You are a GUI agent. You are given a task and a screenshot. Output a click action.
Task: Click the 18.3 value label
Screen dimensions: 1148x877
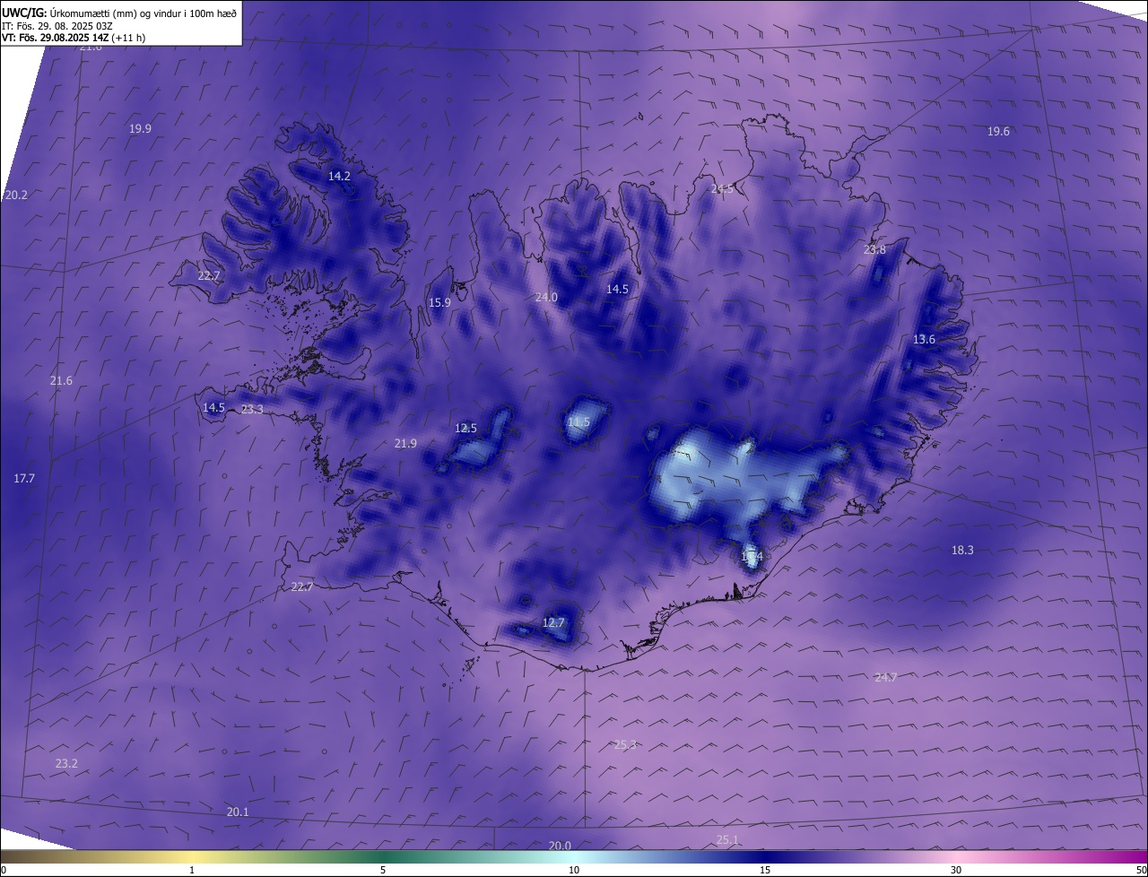(x=962, y=551)
